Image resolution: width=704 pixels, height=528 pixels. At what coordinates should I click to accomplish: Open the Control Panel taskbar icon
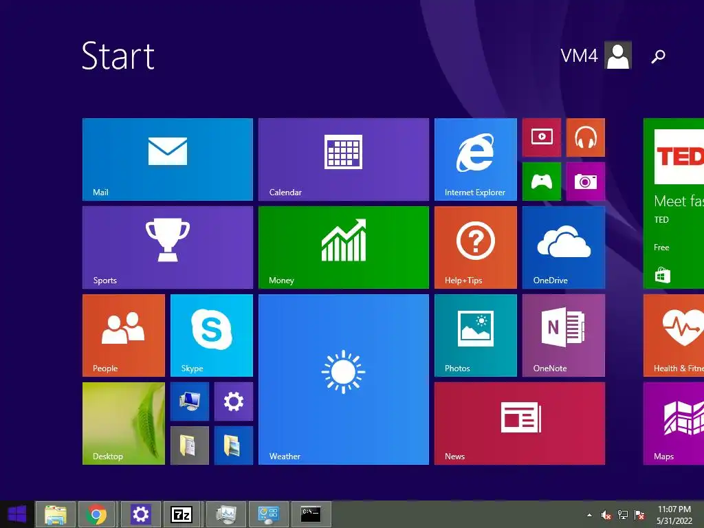coord(268,514)
